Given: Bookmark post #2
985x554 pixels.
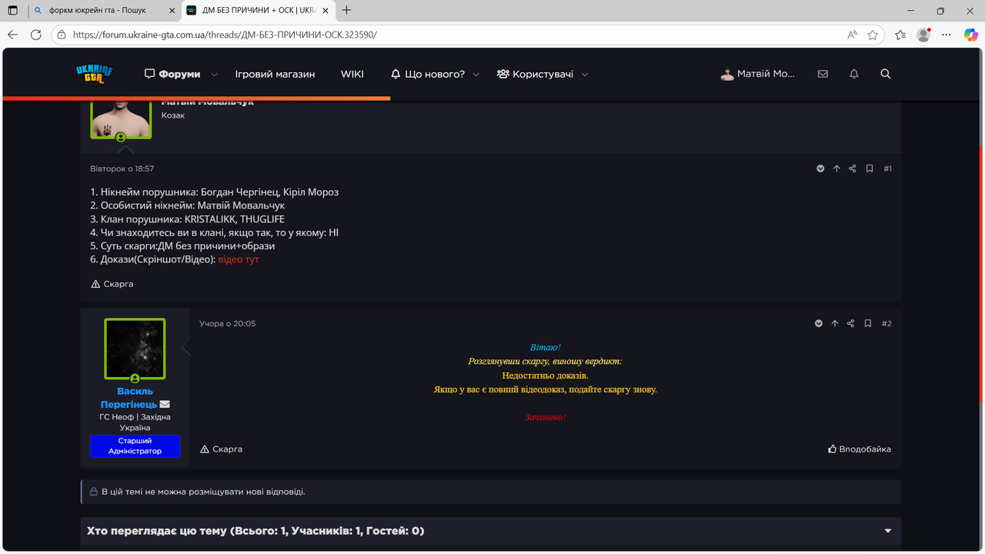Looking at the screenshot, I should [x=868, y=324].
